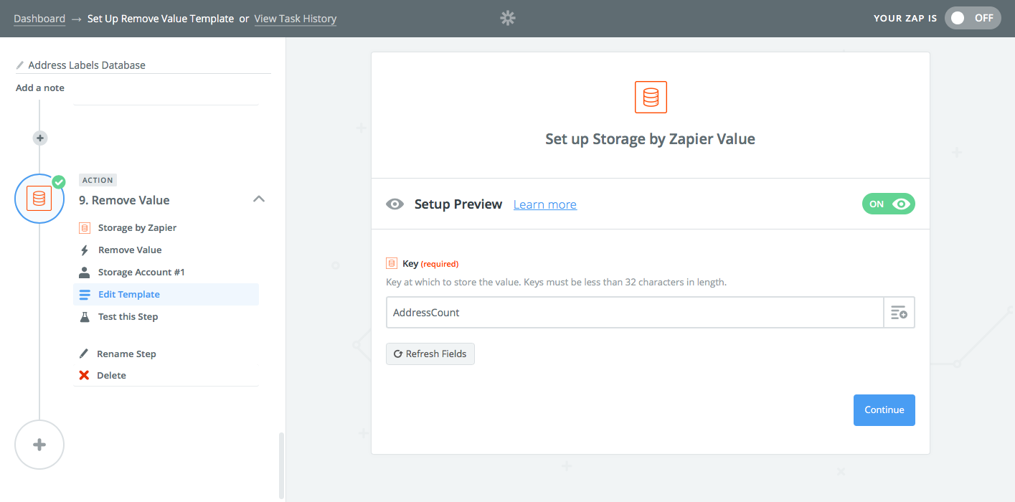This screenshot has height=502, width=1015.
Task: Click the person icon for Storage Account
Action: tap(85, 272)
